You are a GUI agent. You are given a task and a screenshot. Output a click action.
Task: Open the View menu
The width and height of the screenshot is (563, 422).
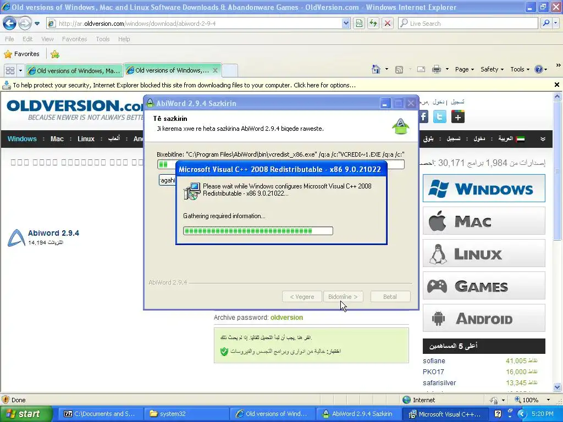tap(47, 39)
